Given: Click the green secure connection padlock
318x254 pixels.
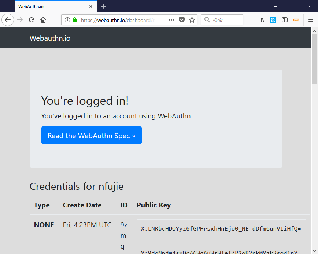Looking at the screenshot, I should [75, 20].
